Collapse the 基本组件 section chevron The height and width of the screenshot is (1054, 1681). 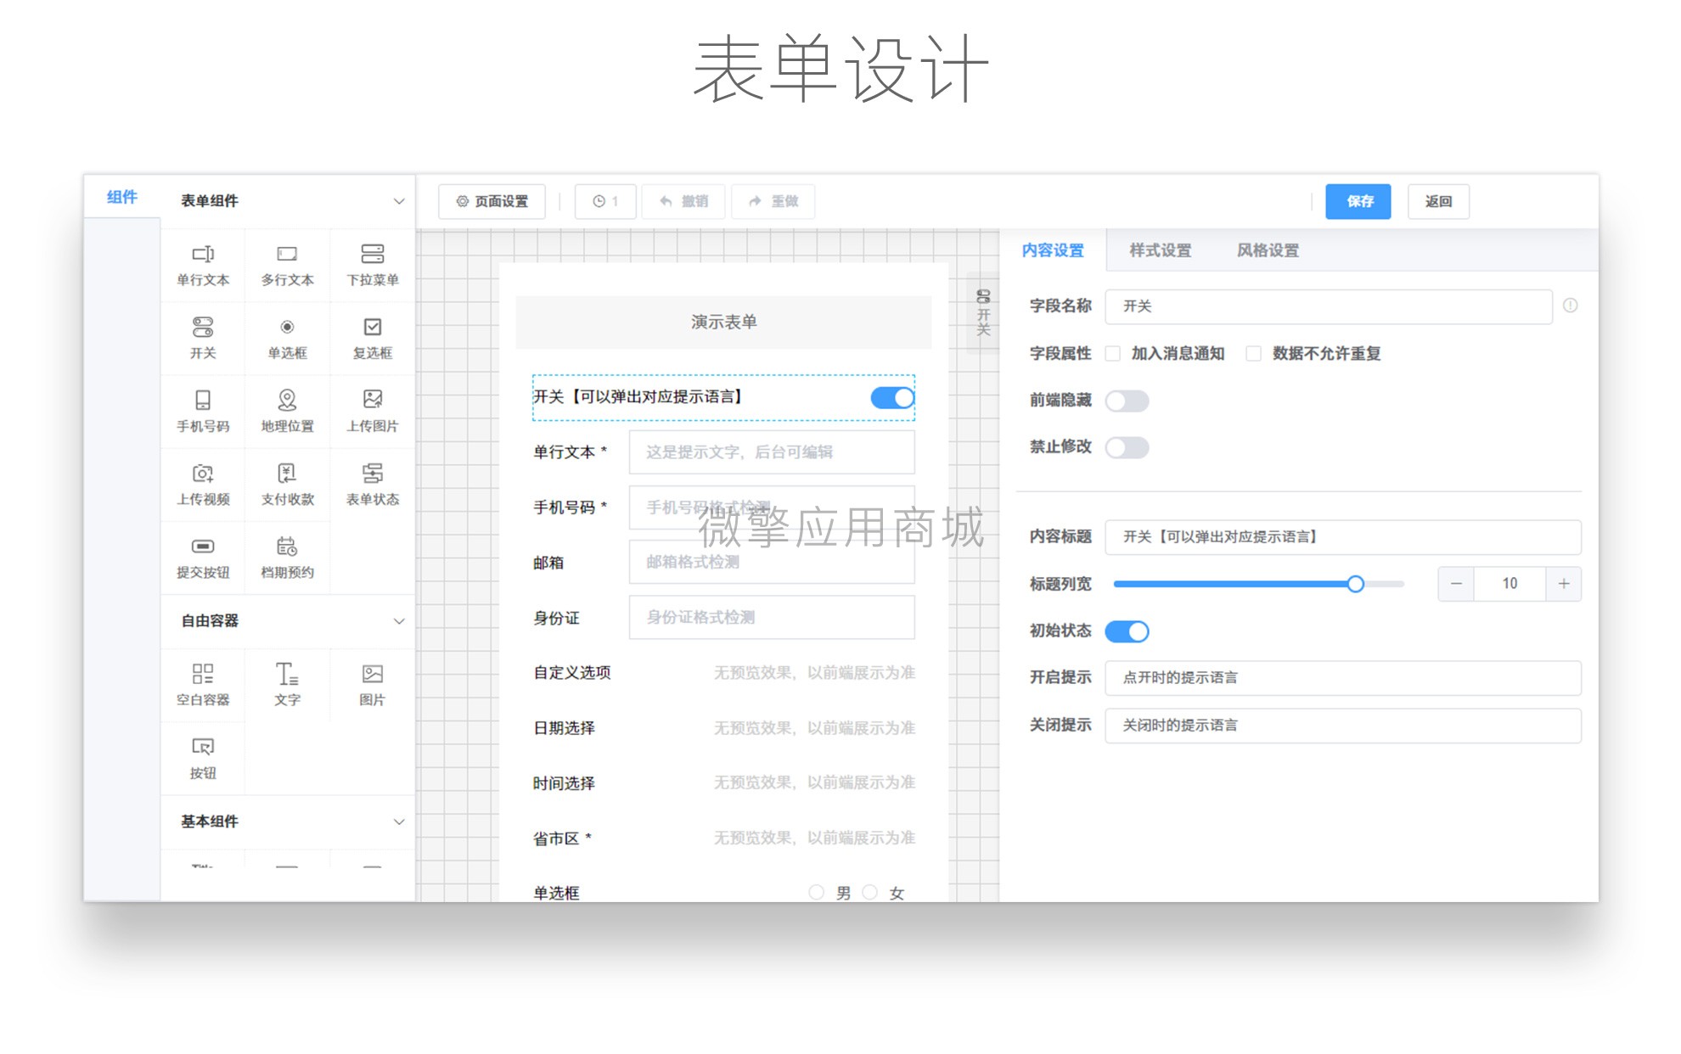[399, 821]
